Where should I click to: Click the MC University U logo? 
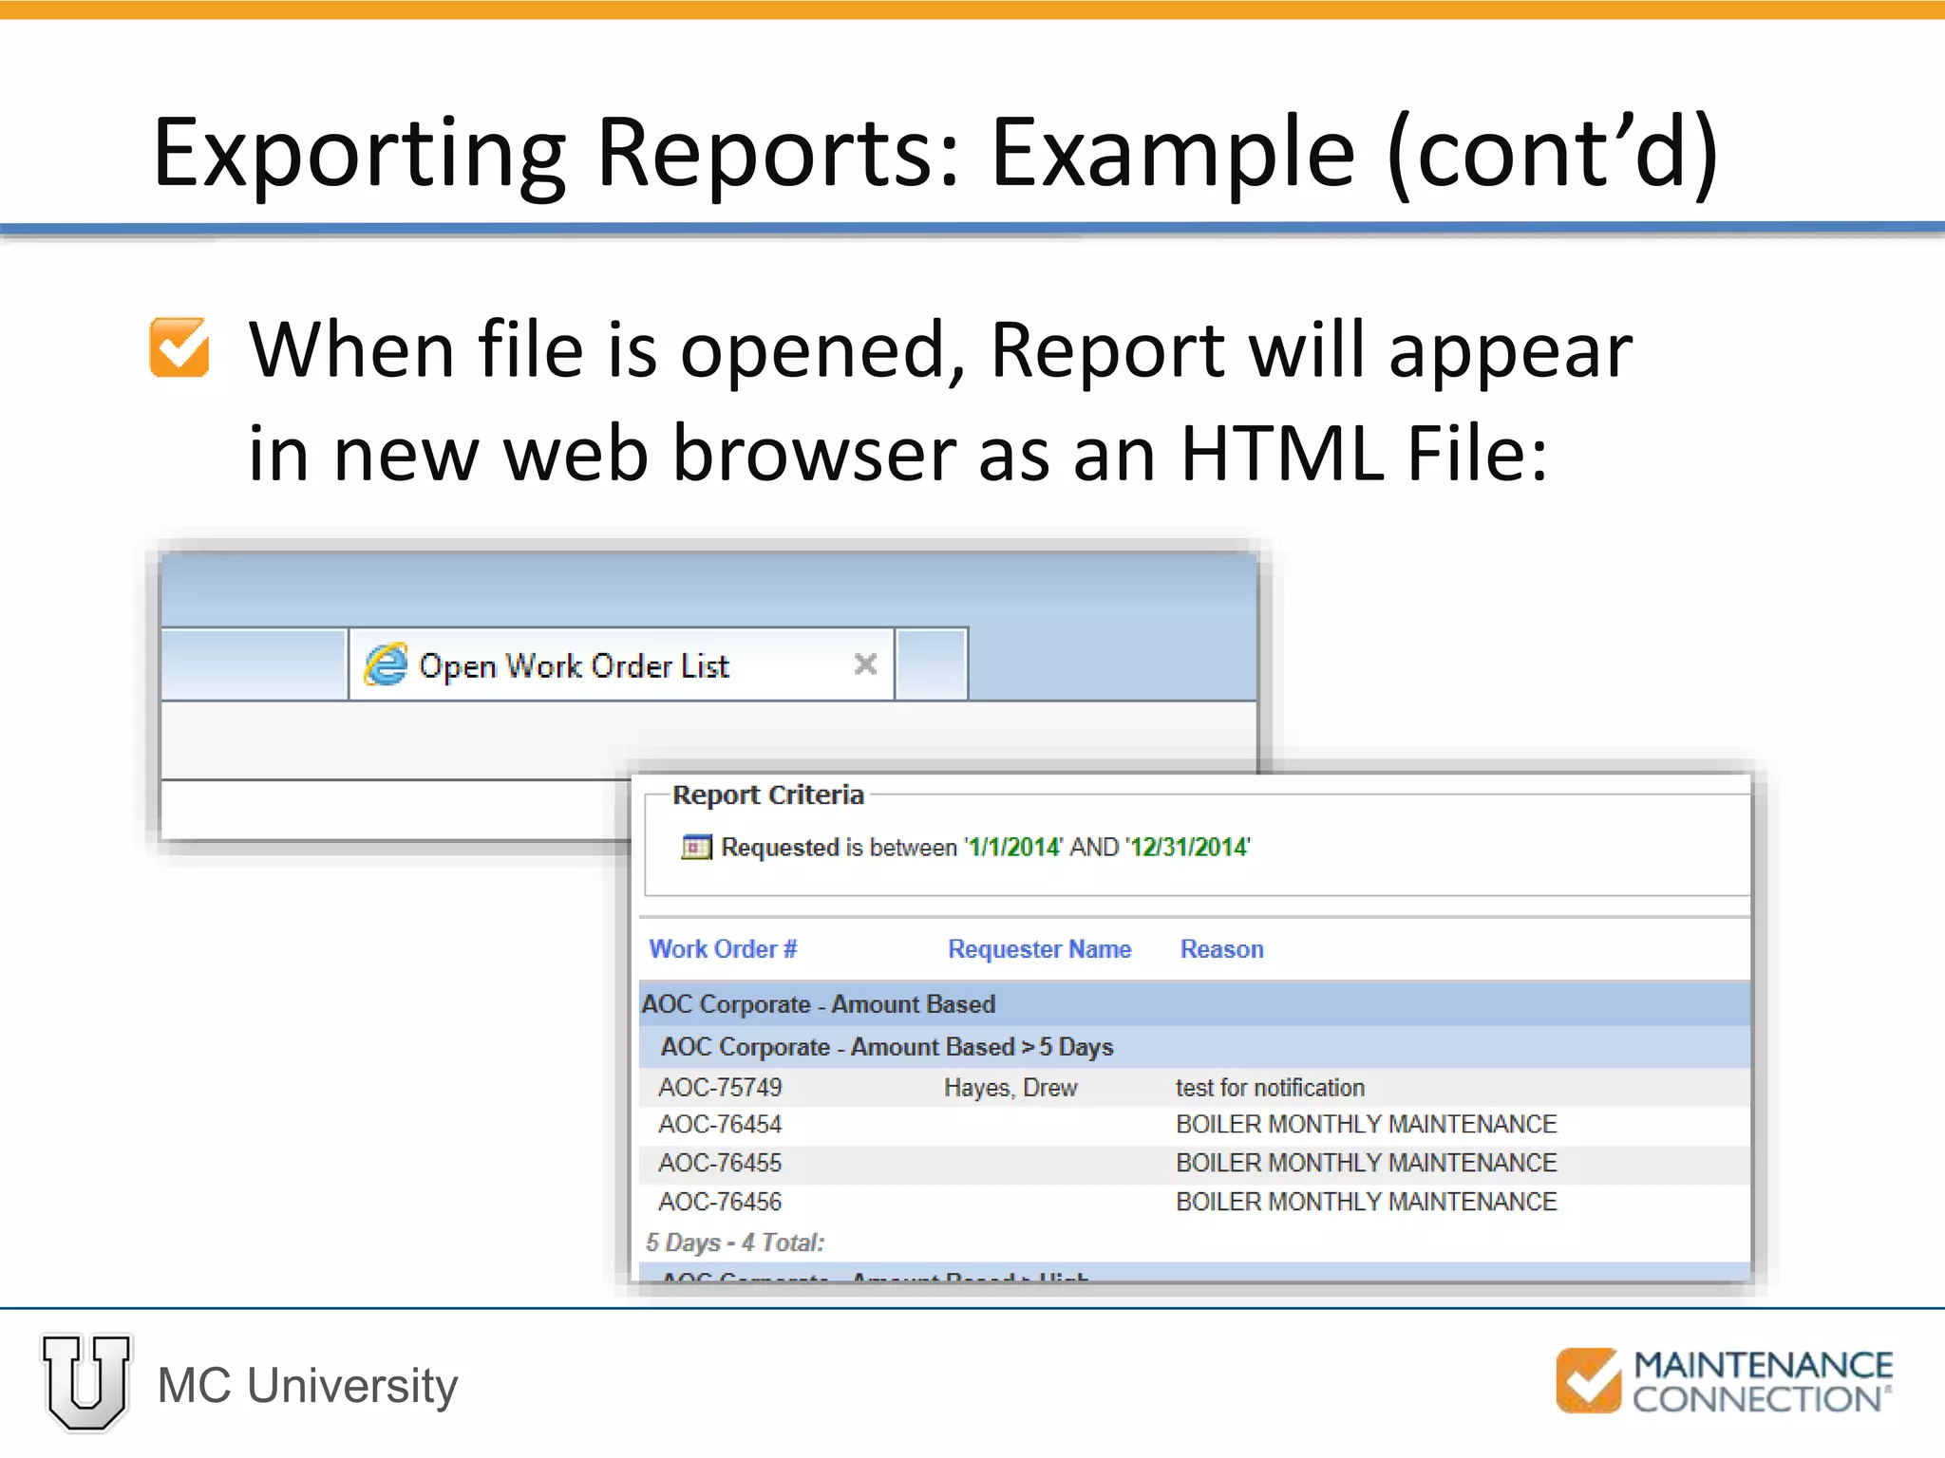coord(86,1383)
